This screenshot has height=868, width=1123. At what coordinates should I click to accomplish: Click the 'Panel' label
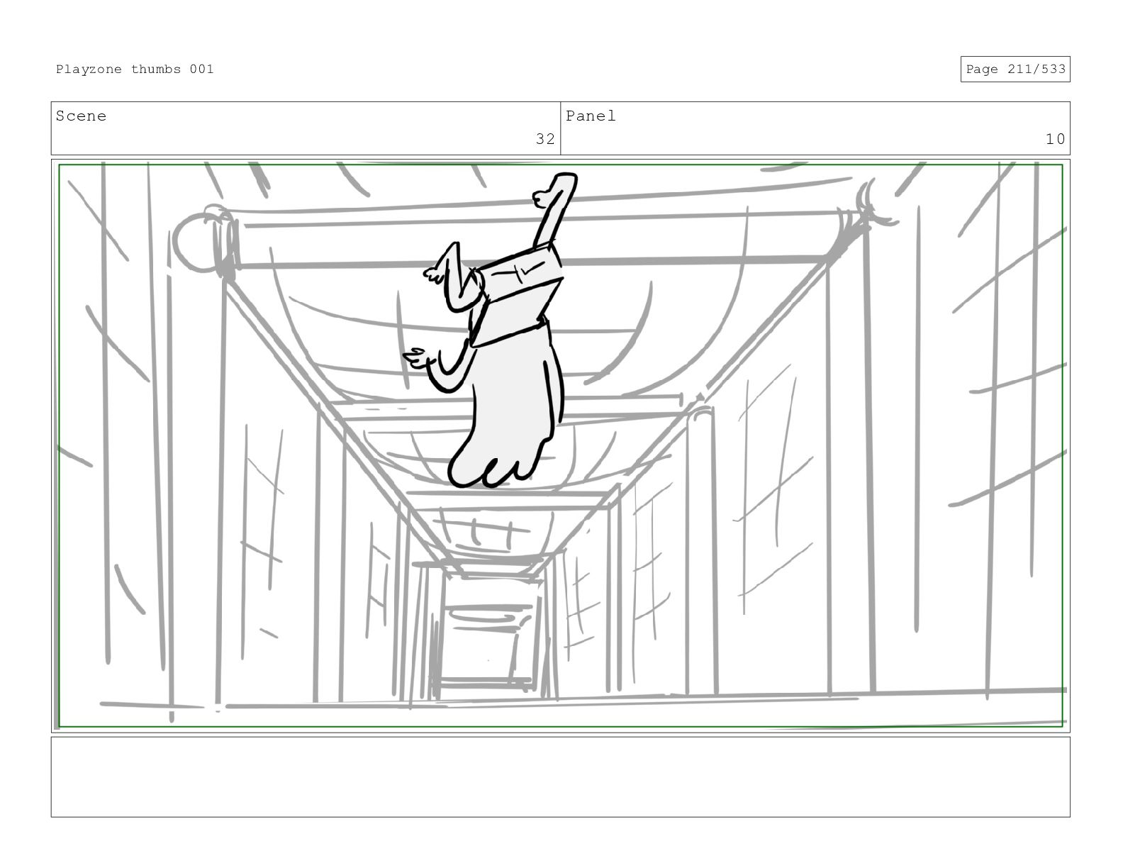[591, 116]
